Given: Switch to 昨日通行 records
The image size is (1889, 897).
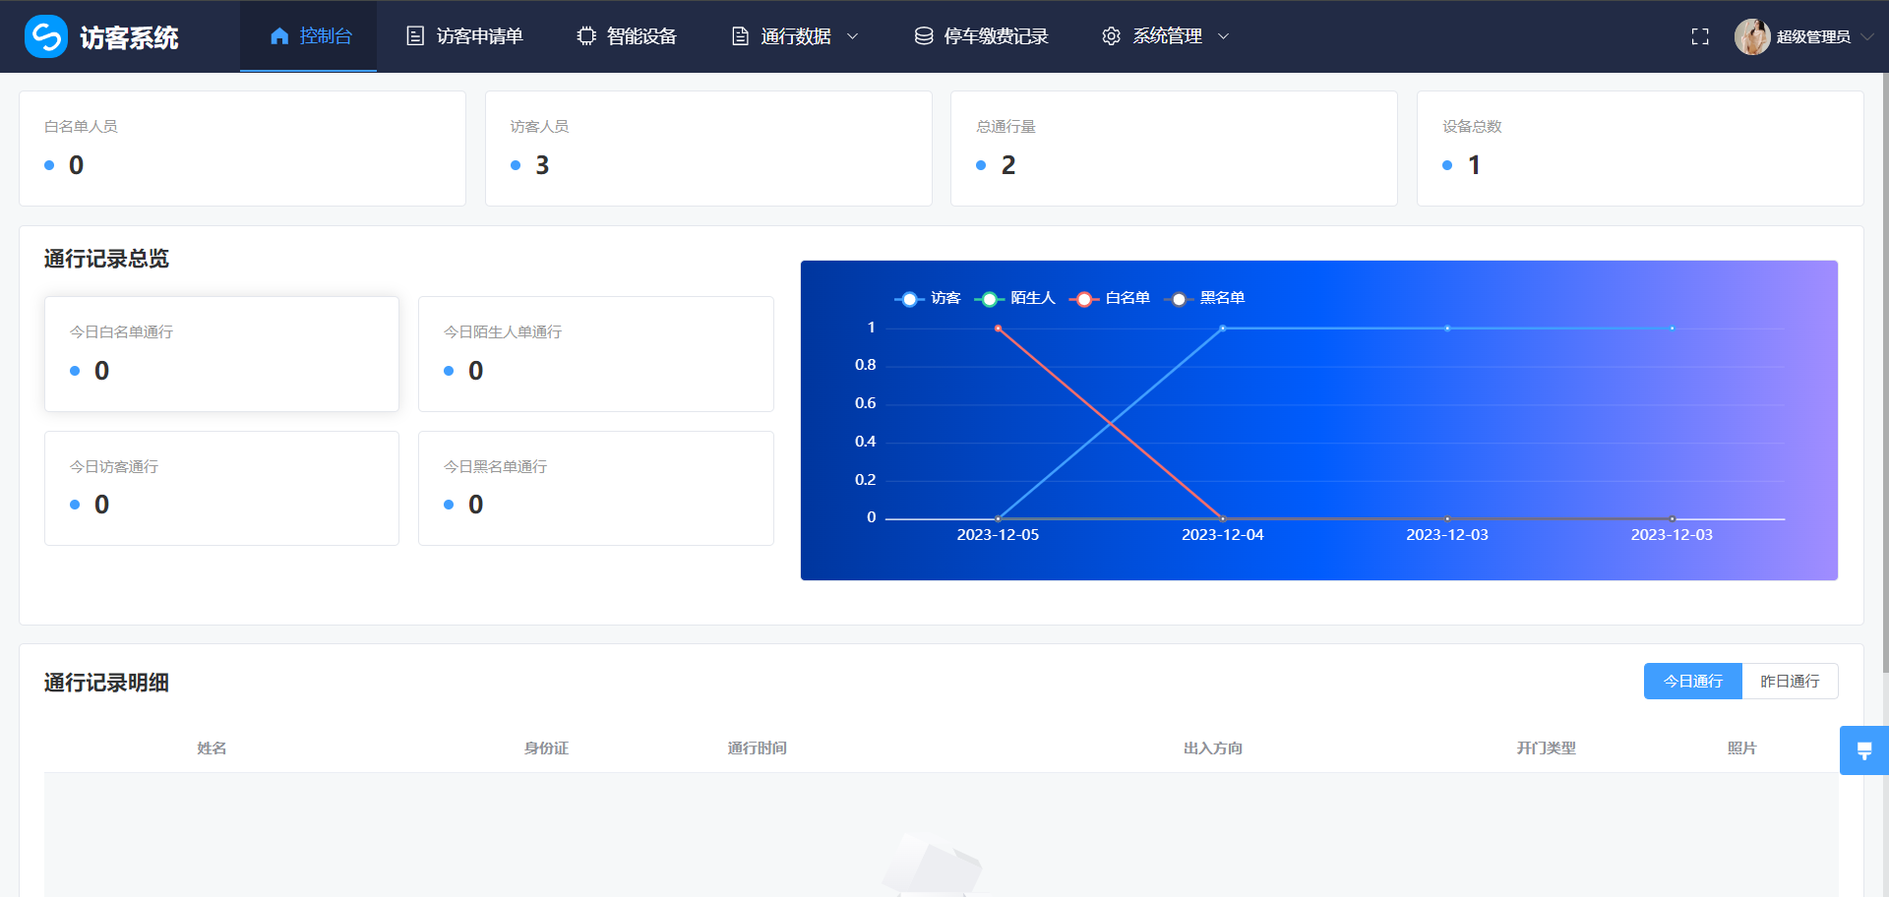Looking at the screenshot, I should point(1789,681).
